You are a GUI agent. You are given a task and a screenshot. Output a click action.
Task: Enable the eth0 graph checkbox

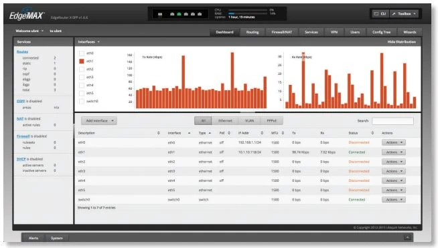pos(82,53)
